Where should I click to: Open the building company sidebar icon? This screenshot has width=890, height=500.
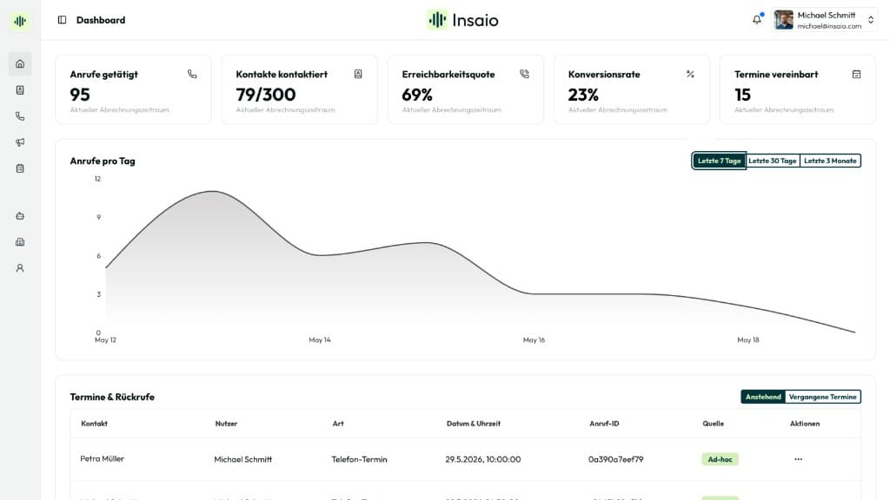[x=20, y=242]
